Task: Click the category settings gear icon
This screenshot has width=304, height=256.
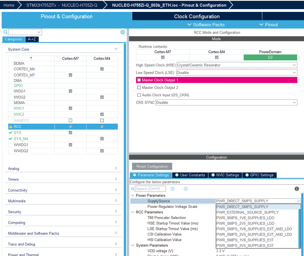Action: [x=123, y=32]
